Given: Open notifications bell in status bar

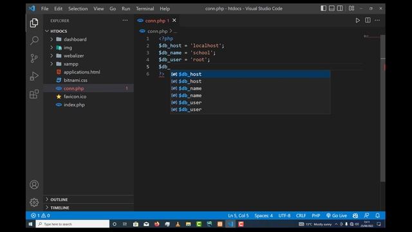Looking at the screenshot, I should tap(378, 215).
